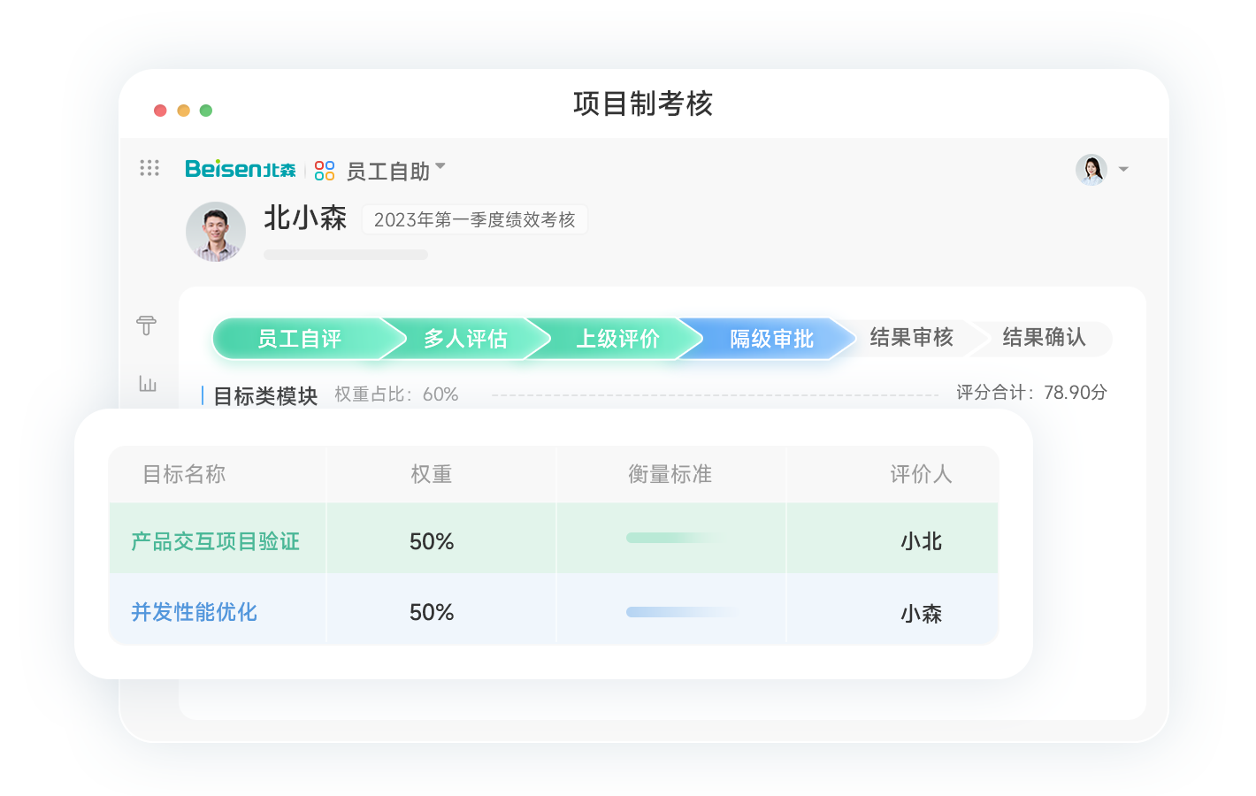Viewport: 1256px width, 796px height.
Task: Click the 2023年第一季度绩效考核 tag
Action: click(474, 219)
